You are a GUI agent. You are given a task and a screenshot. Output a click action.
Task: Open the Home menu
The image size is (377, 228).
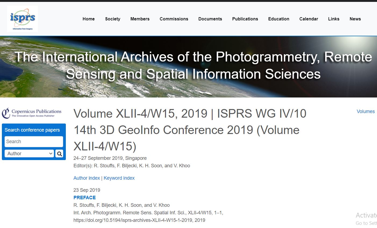[x=89, y=19]
